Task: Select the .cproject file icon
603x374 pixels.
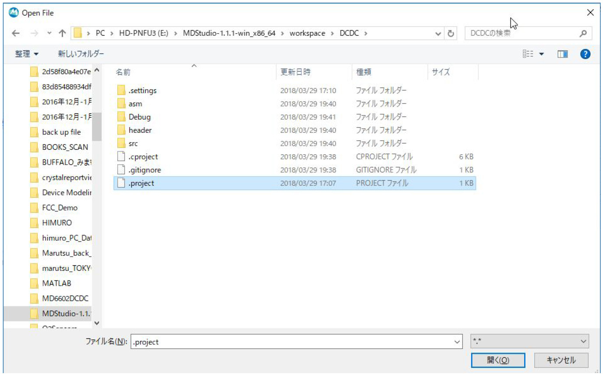Action: coord(121,157)
